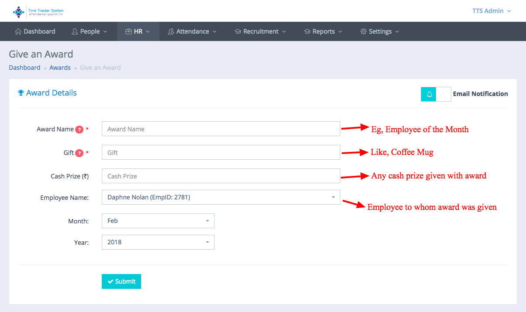Click the HR briefcase icon in navbar
This screenshot has height=312, width=526.
coord(128,32)
